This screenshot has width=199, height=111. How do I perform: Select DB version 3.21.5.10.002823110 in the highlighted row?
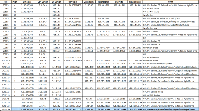73,109
